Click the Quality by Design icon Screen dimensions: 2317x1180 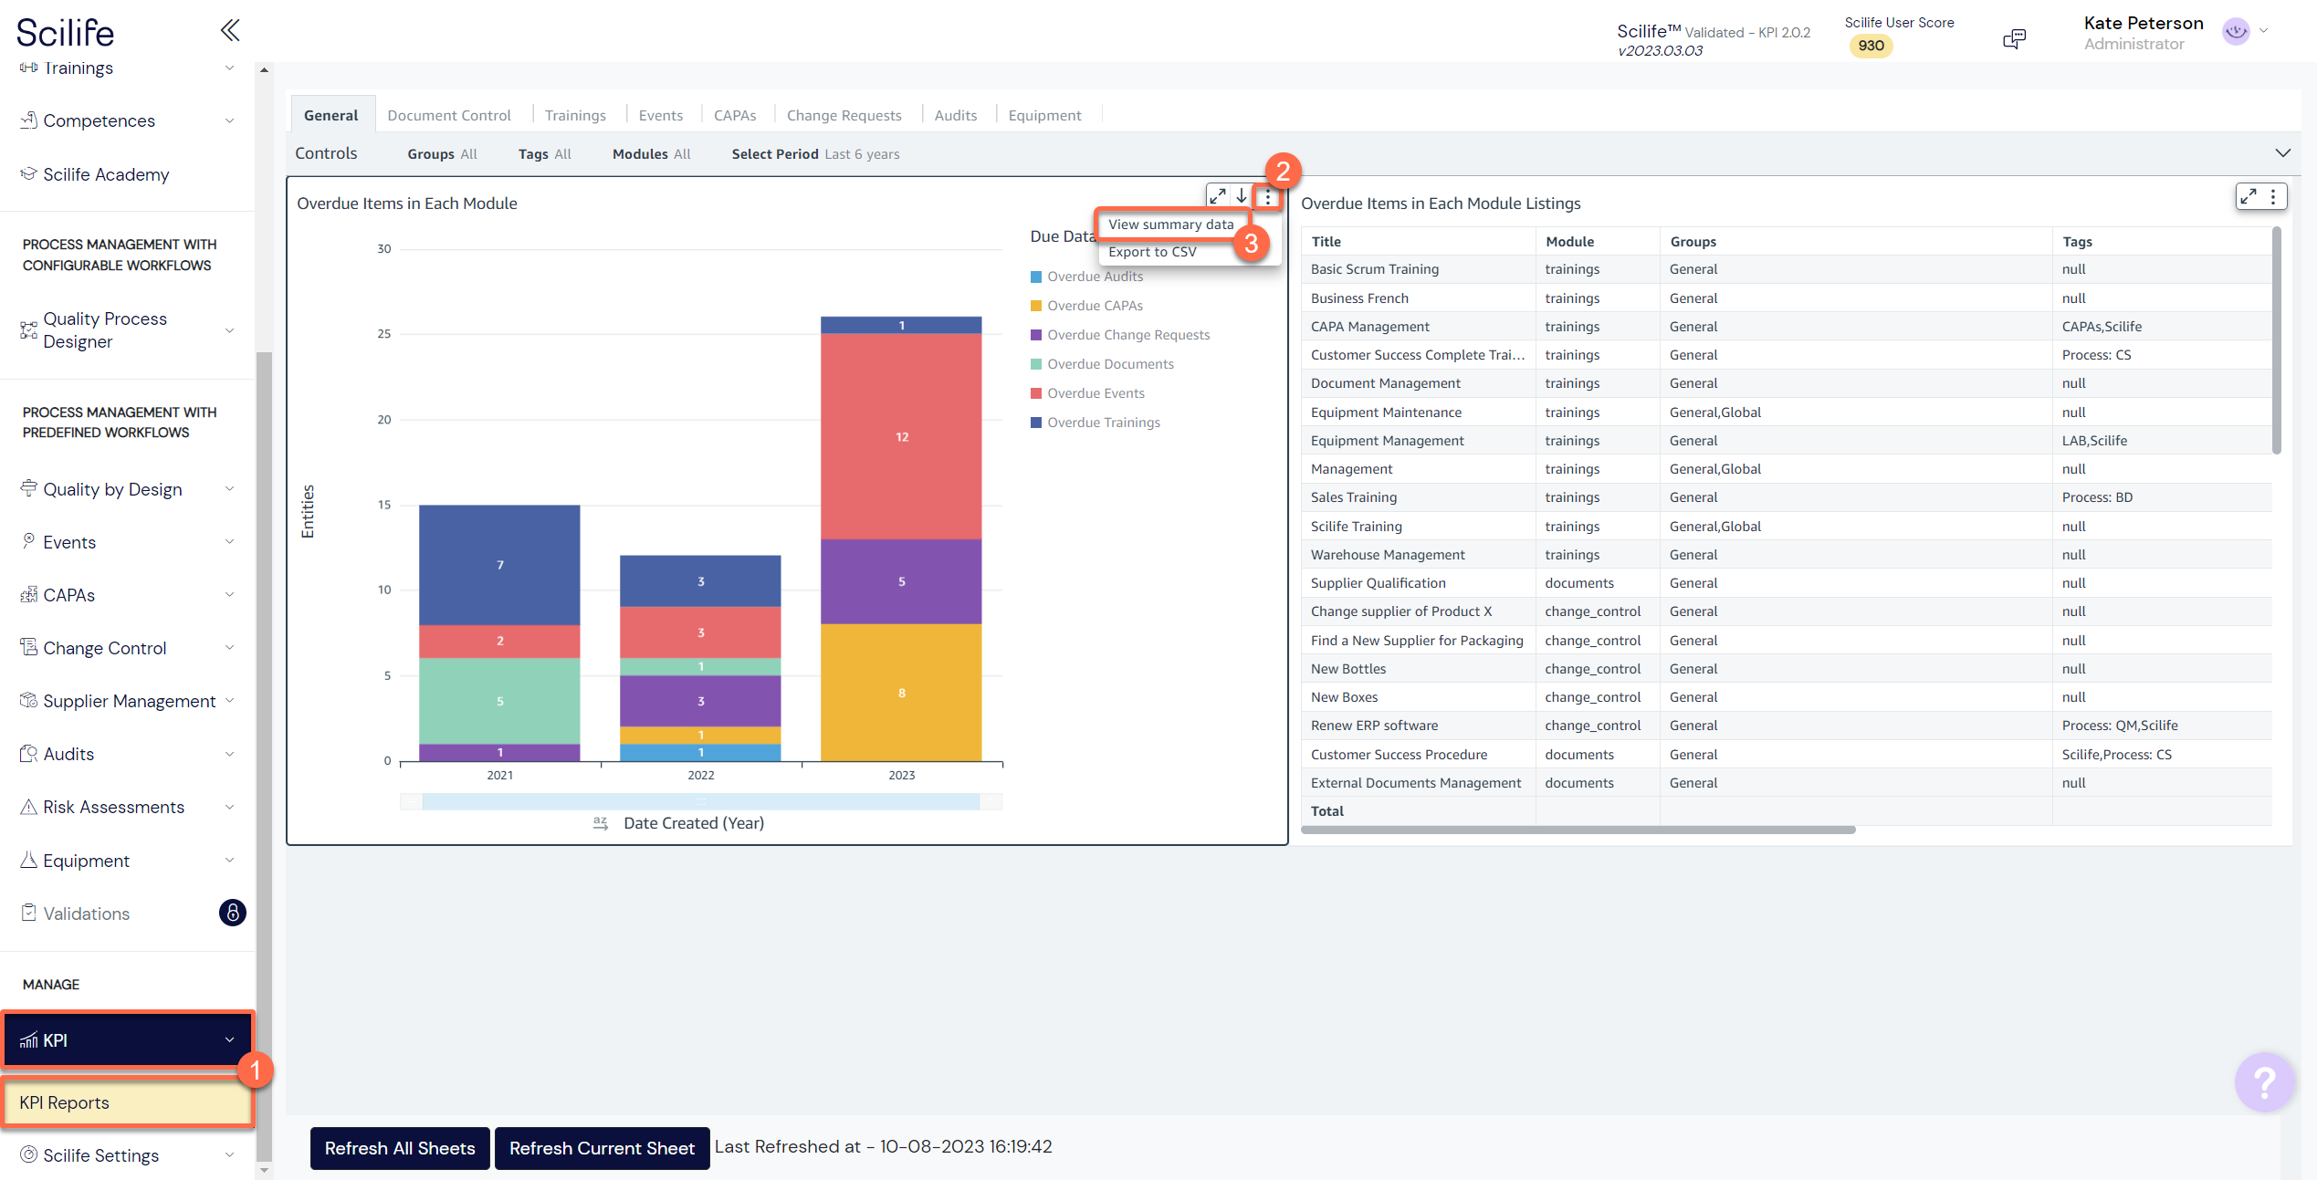tap(29, 488)
